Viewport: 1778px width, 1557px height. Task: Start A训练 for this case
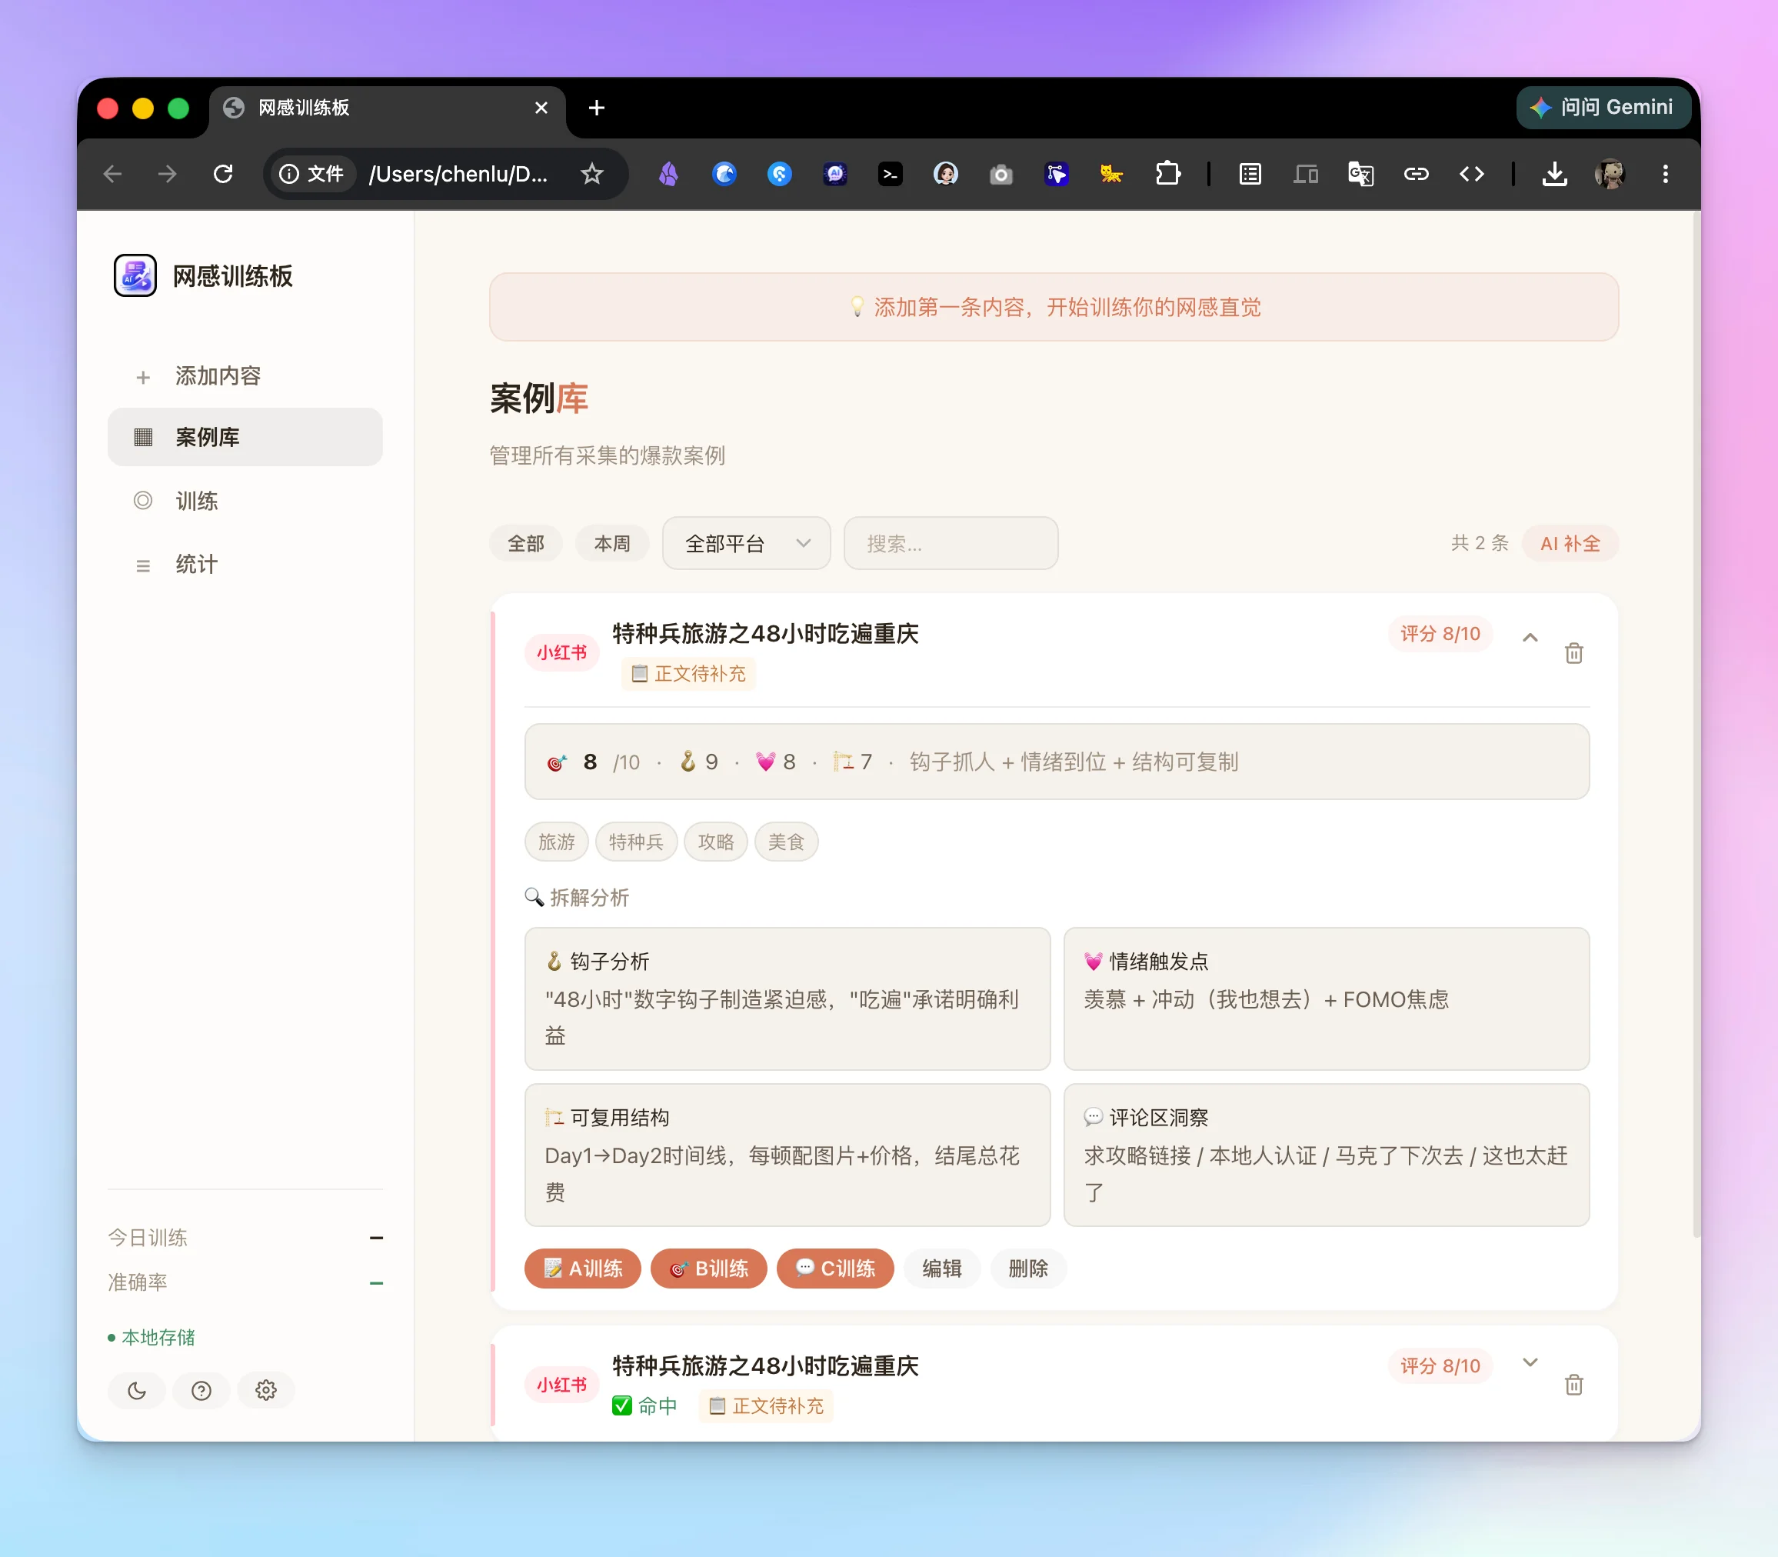[x=583, y=1269]
